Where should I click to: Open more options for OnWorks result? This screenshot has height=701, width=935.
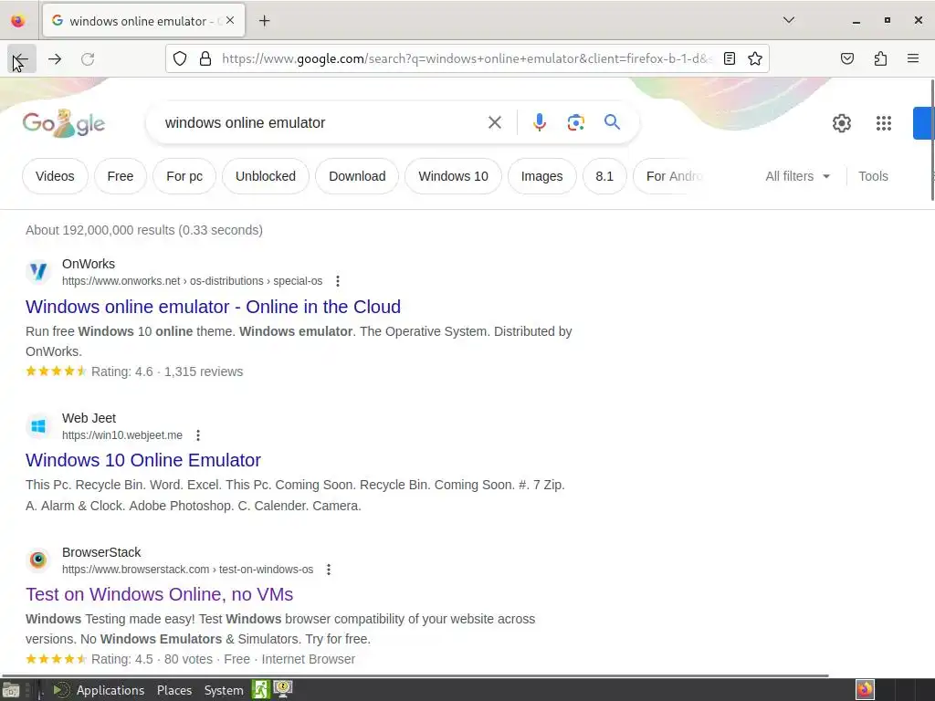pyautogui.click(x=338, y=281)
